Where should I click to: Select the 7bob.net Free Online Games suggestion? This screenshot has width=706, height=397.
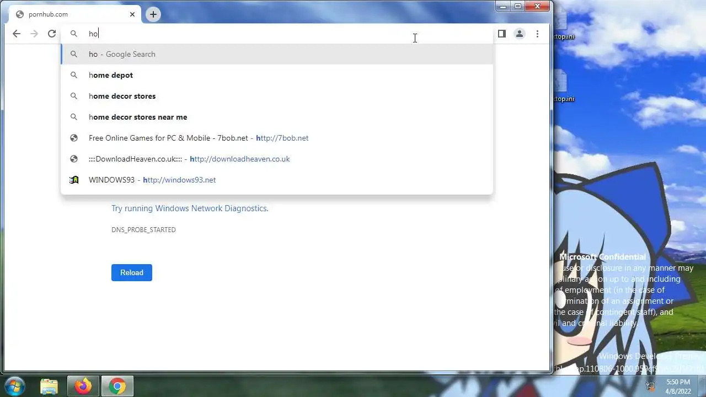pos(277,138)
